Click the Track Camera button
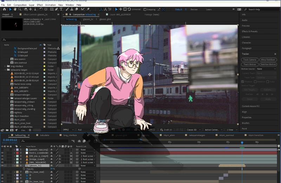Image resolution: width=281 pixels, height=183 pixels. 250,59
